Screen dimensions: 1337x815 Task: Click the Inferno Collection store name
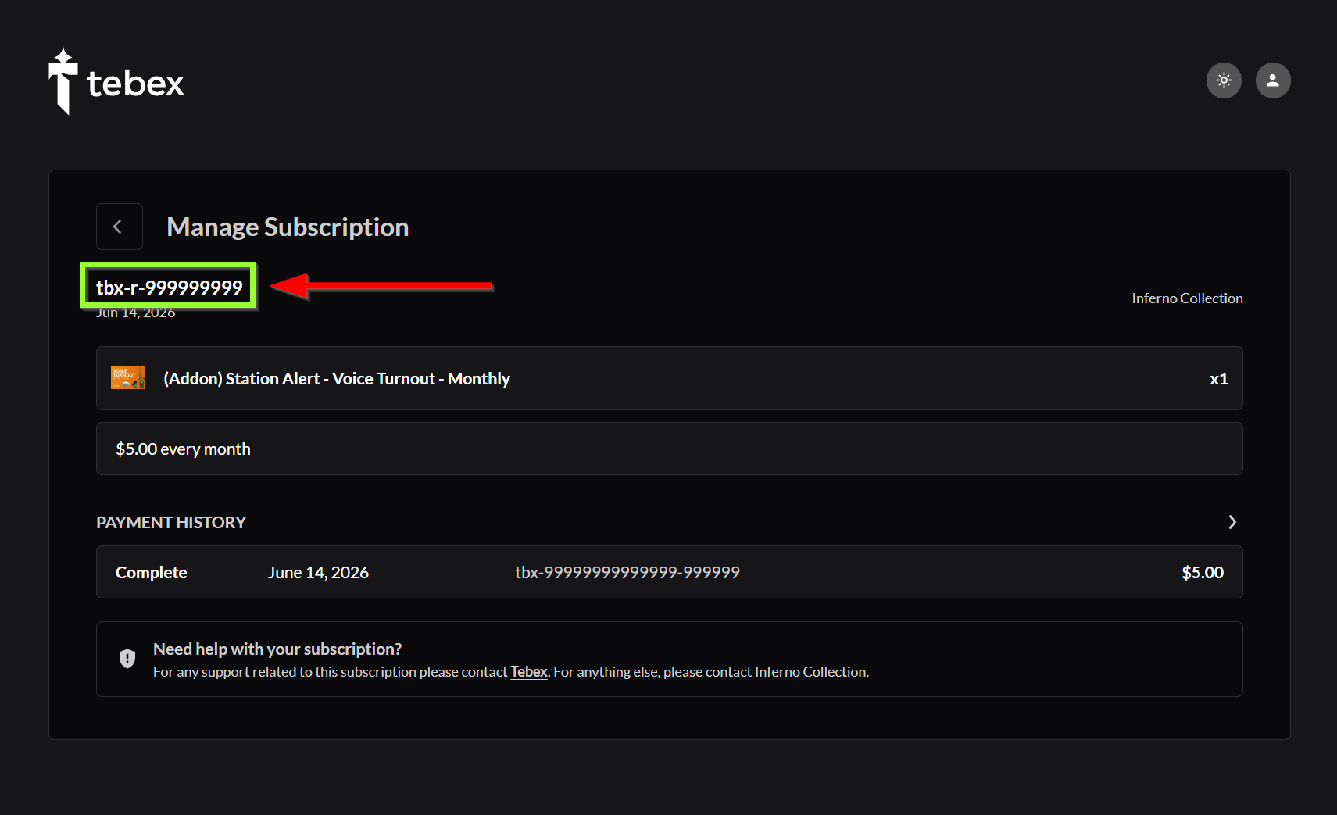1187,298
